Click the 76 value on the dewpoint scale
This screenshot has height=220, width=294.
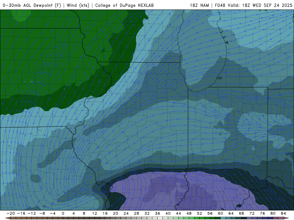coord(262,213)
